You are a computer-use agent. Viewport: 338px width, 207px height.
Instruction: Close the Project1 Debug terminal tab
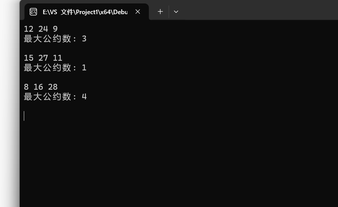138,12
